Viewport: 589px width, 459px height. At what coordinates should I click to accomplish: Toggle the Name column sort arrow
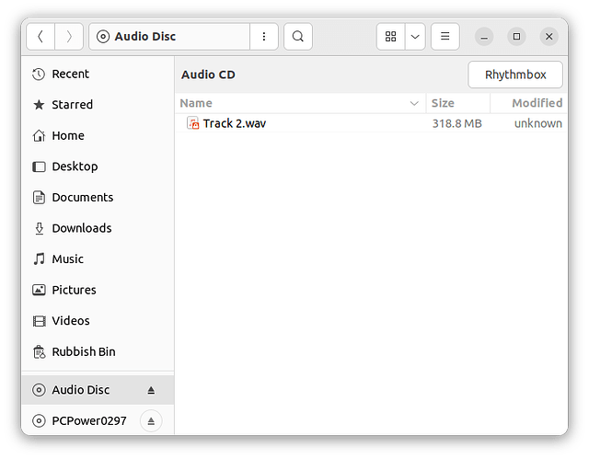click(x=414, y=103)
